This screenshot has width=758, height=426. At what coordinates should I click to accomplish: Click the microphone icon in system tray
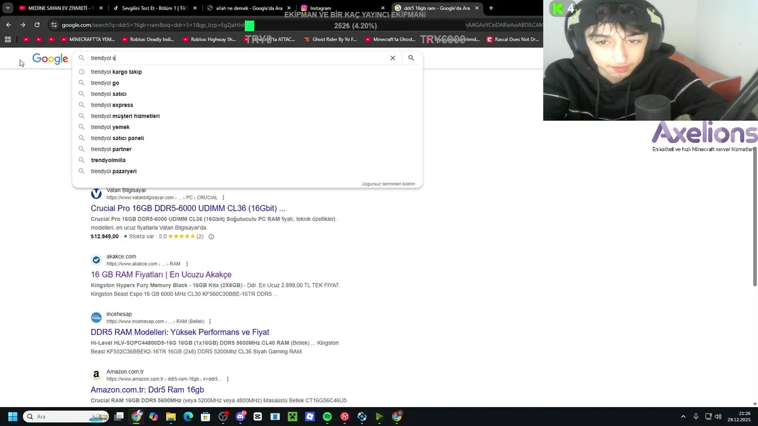[696, 417]
